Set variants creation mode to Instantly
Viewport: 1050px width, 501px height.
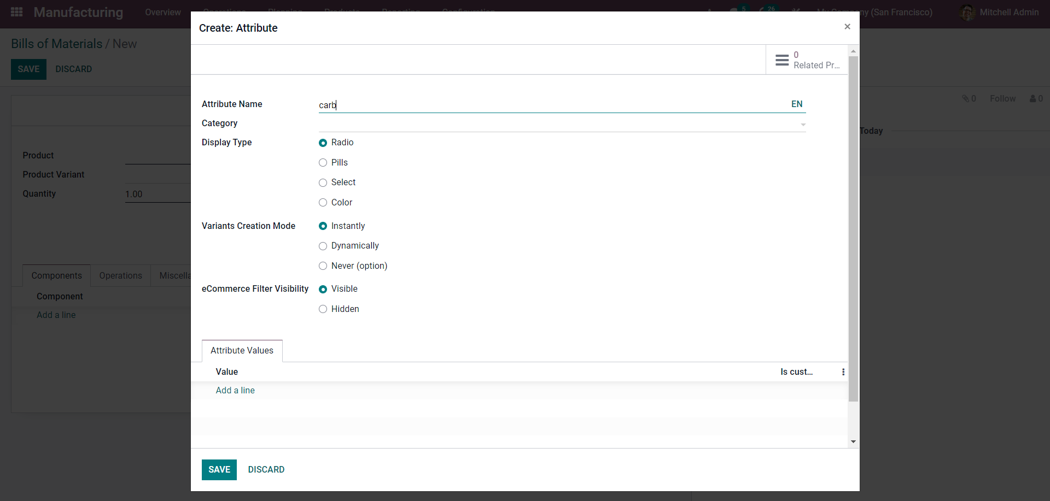click(x=323, y=226)
